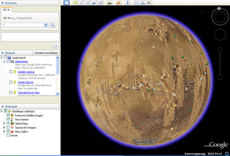
Task: Record a tour from the toolbar
Action: pos(101,3)
